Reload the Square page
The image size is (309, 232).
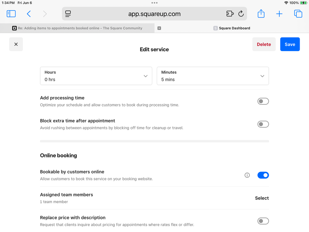click(241, 14)
